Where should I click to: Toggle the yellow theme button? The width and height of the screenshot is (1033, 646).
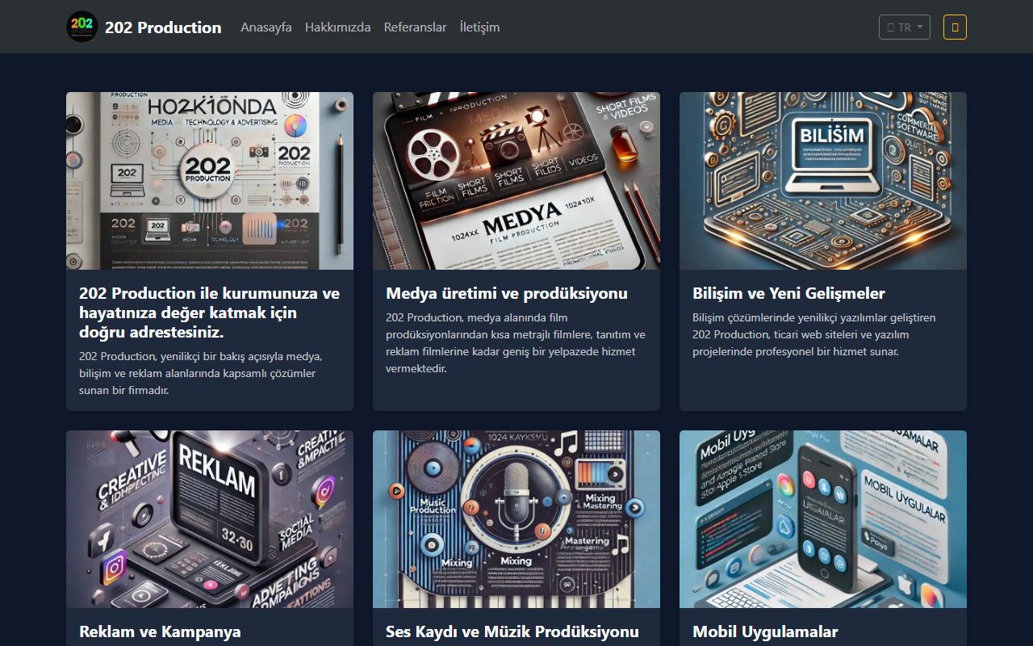click(955, 27)
